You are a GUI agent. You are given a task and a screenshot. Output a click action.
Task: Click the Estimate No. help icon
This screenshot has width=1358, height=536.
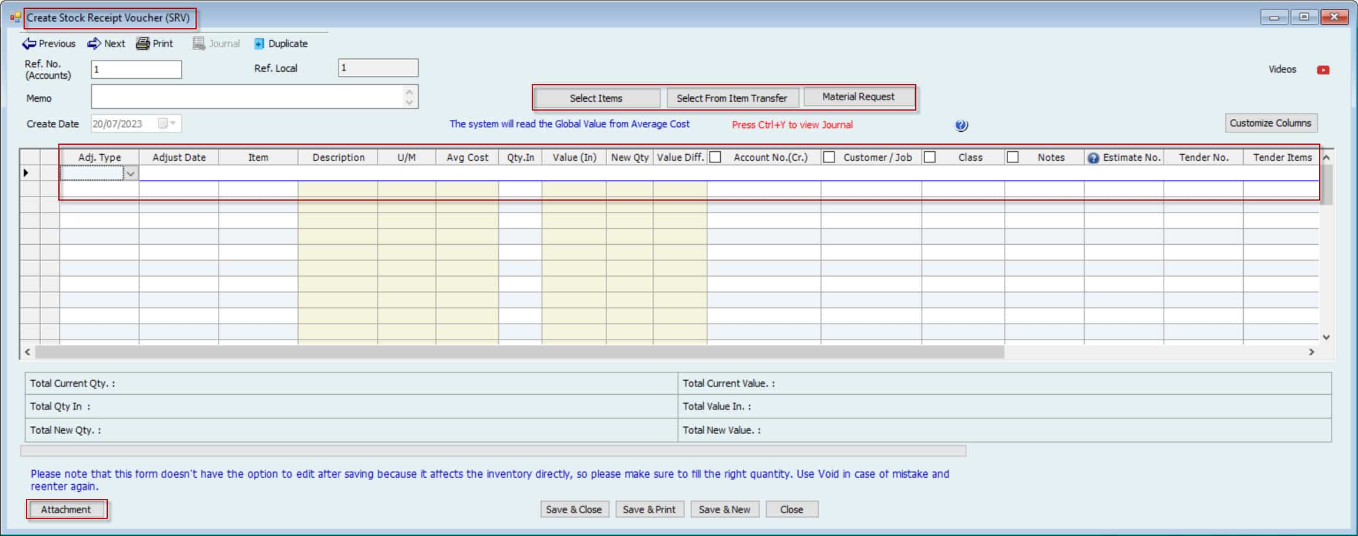pyautogui.click(x=1093, y=158)
